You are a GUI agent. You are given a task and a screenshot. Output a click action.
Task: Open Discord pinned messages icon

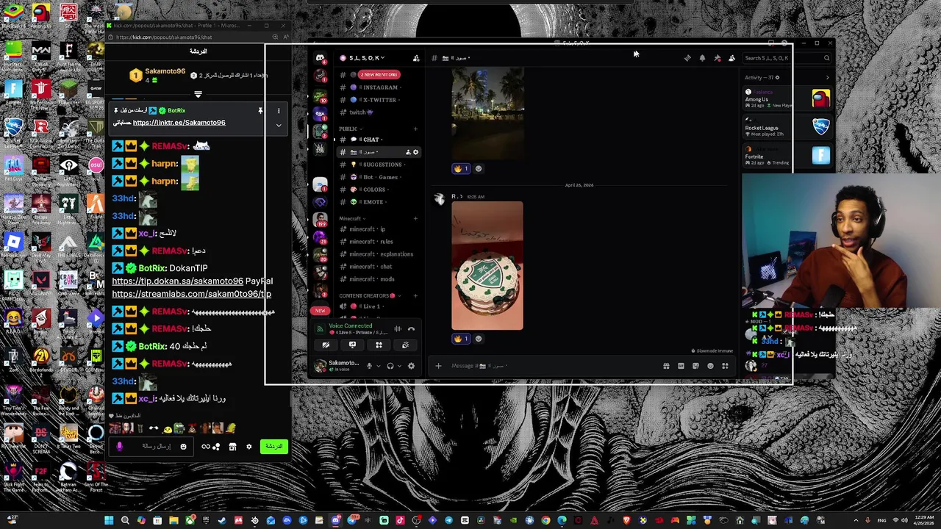pyautogui.click(x=717, y=58)
